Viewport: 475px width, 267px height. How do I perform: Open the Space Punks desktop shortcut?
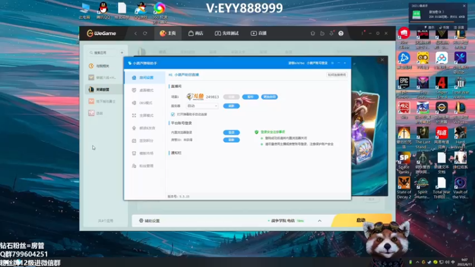404,163
